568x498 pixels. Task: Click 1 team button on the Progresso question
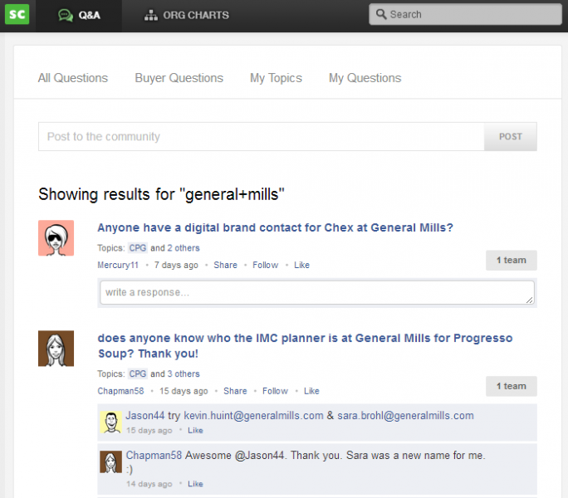(512, 386)
